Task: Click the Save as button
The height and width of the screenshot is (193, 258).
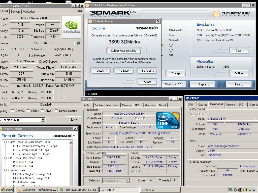Action: [x=148, y=71]
